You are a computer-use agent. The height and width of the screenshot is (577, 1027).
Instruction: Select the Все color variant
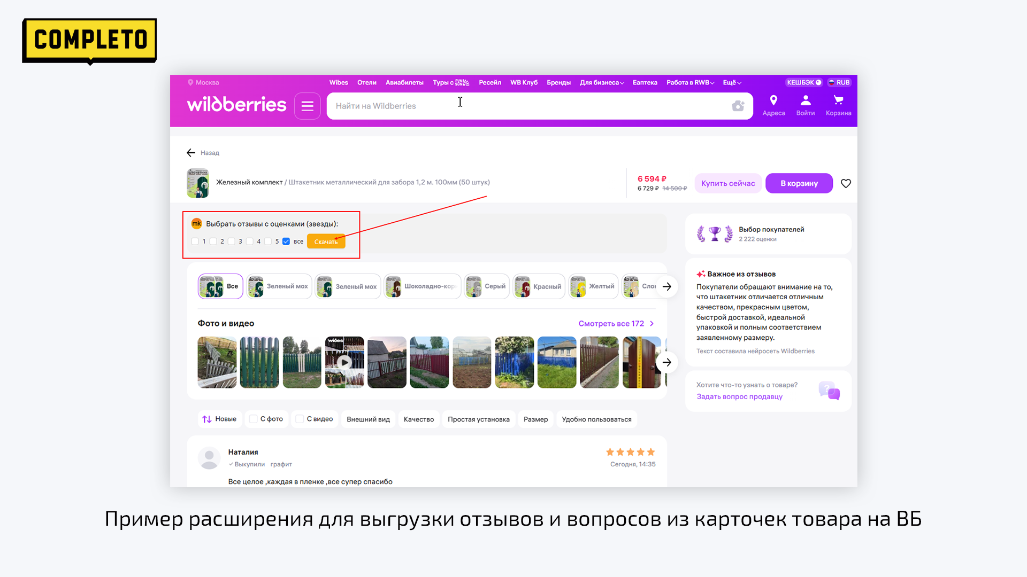coord(220,286)
